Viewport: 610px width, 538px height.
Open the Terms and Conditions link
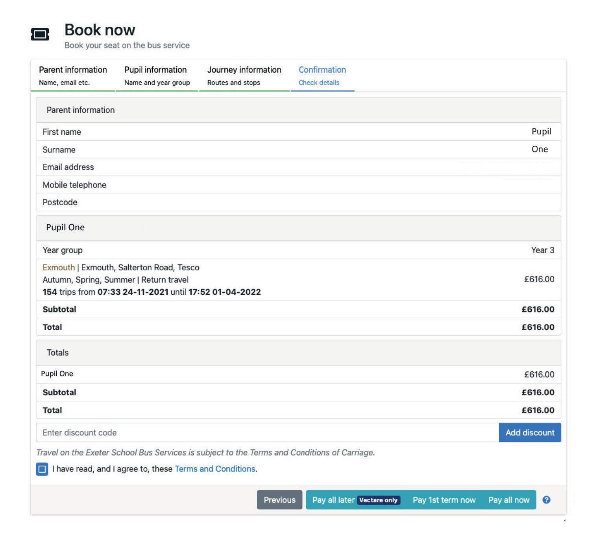215,469
